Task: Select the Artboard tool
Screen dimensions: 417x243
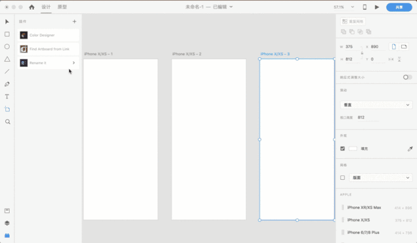Action: [7, 109]
